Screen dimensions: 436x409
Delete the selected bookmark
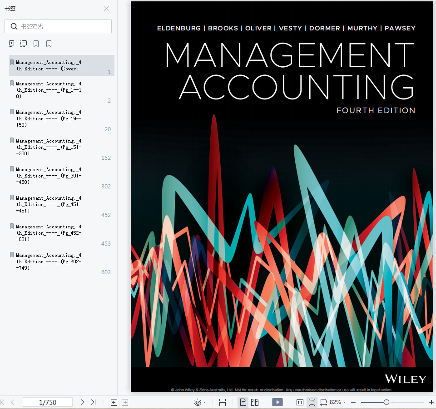tap(49, 43)
